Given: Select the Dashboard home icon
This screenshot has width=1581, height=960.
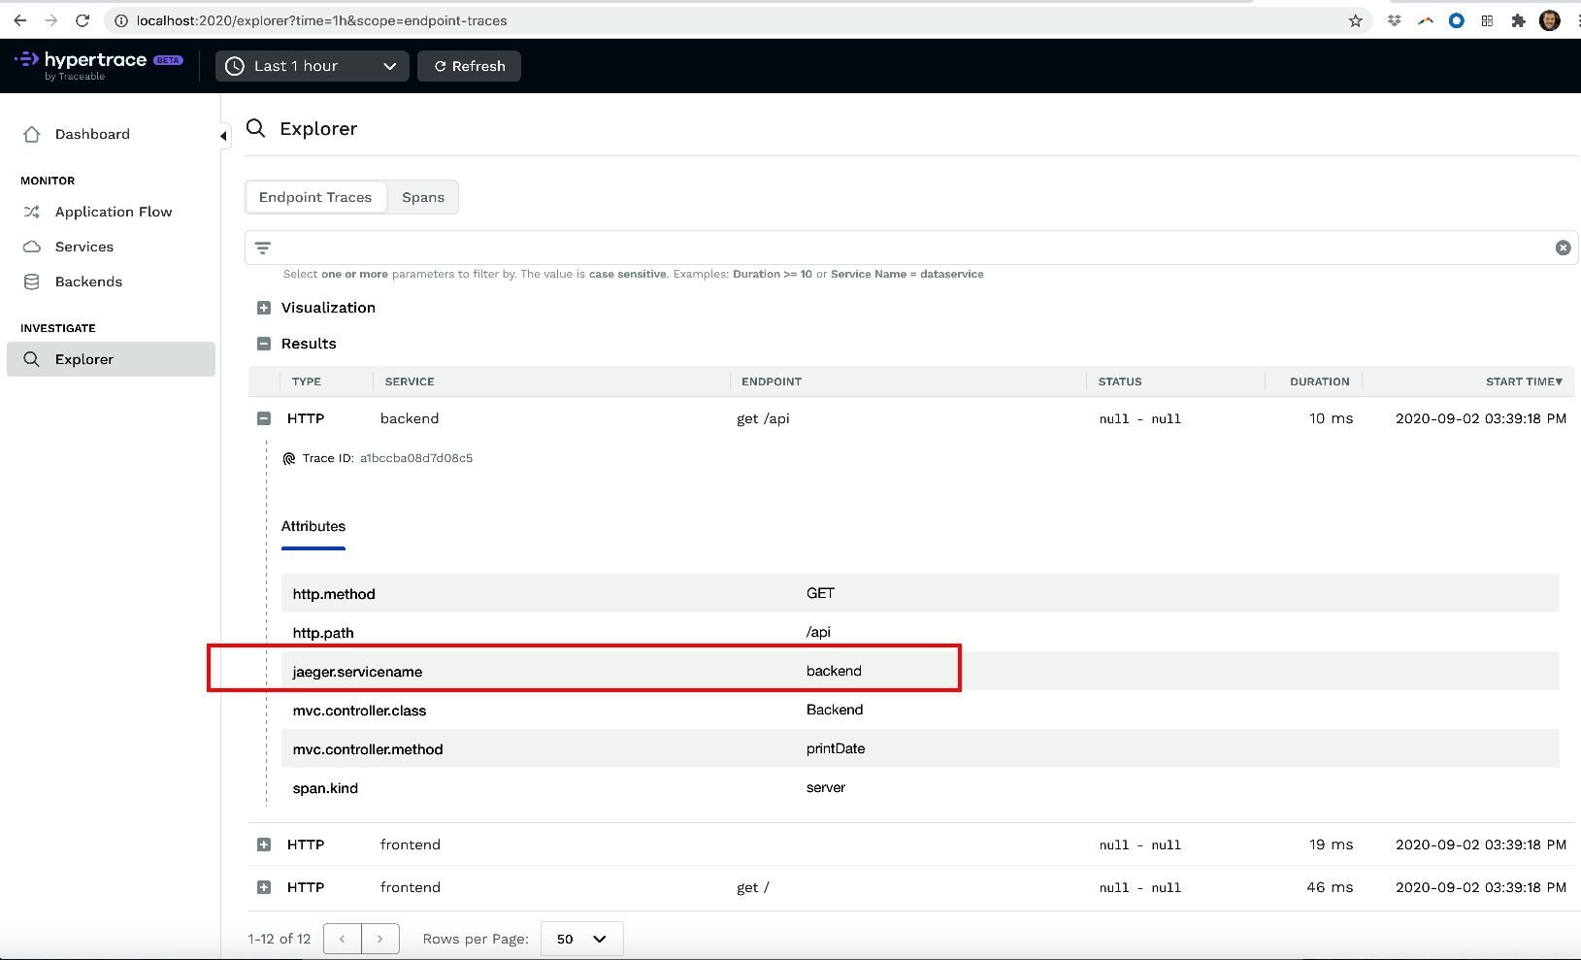Looking at the screenshot, I should [x=33, y=134].
